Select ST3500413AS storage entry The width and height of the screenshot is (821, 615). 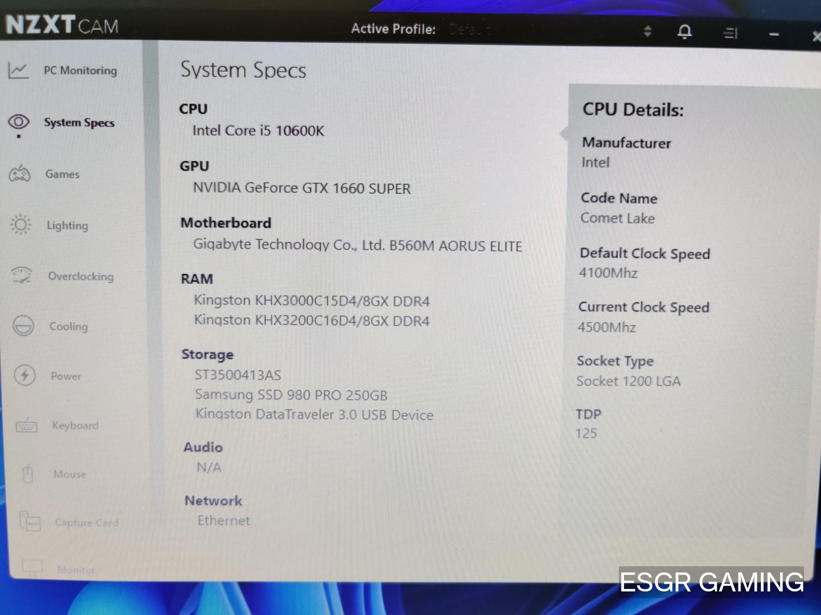coord(238,375)
